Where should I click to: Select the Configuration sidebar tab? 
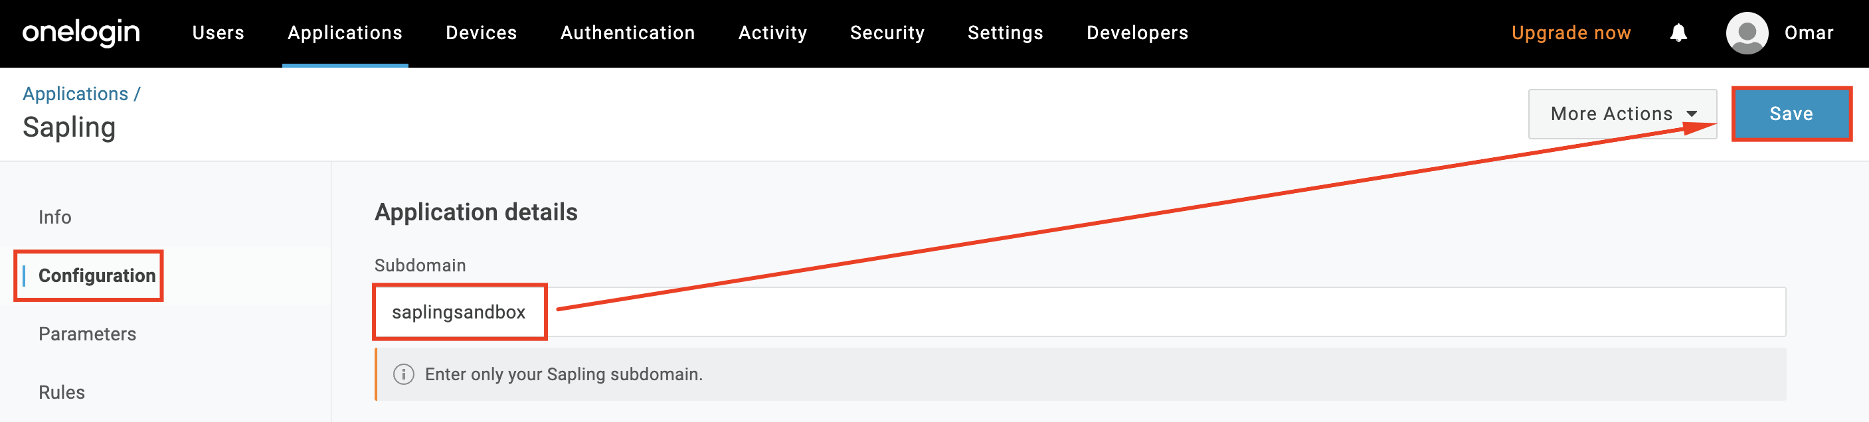[96, 275]
